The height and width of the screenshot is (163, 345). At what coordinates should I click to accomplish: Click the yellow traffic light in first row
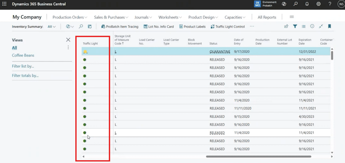85,52
